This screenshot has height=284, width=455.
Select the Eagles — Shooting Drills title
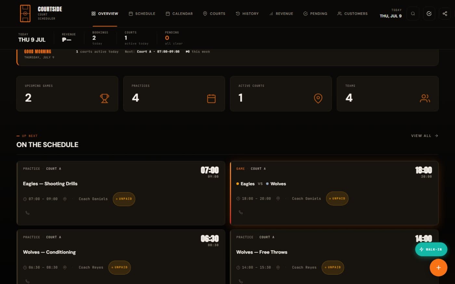[50, 184]
